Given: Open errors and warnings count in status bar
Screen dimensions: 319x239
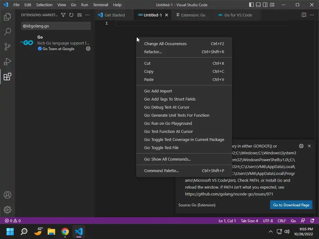Looking at the screenshot, I should [x=12, y=221].
